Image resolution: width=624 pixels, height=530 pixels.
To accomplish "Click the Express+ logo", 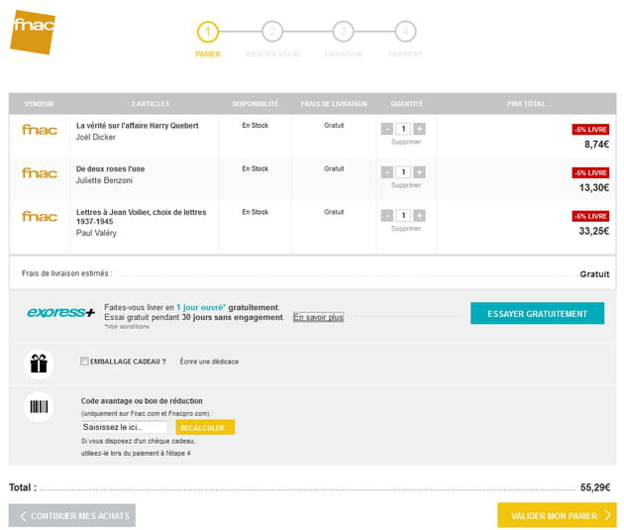I will tap(60, 312).
